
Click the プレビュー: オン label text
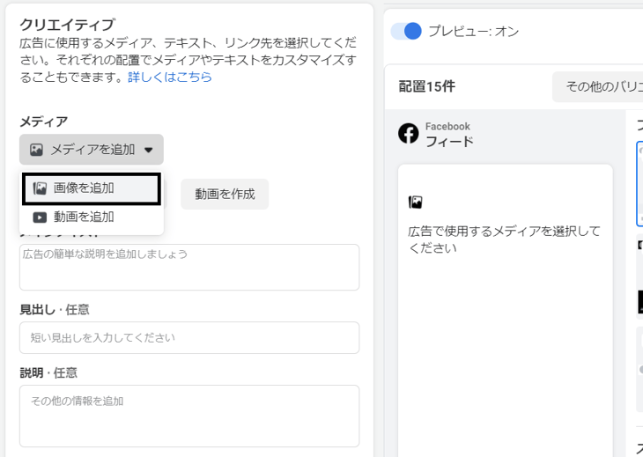pyautogui.click(x=474, y=32)
